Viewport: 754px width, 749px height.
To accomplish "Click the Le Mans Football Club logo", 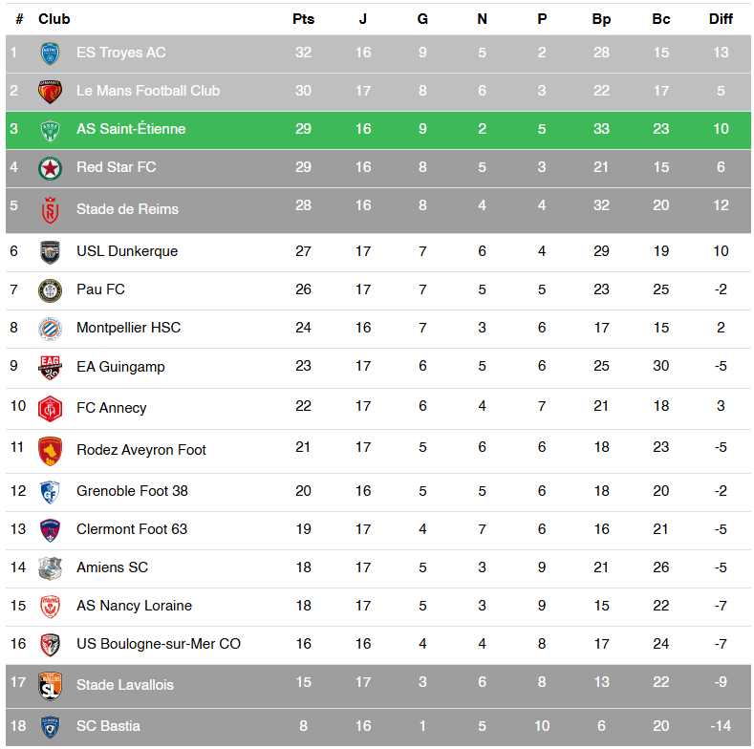I will pos(50,92).
